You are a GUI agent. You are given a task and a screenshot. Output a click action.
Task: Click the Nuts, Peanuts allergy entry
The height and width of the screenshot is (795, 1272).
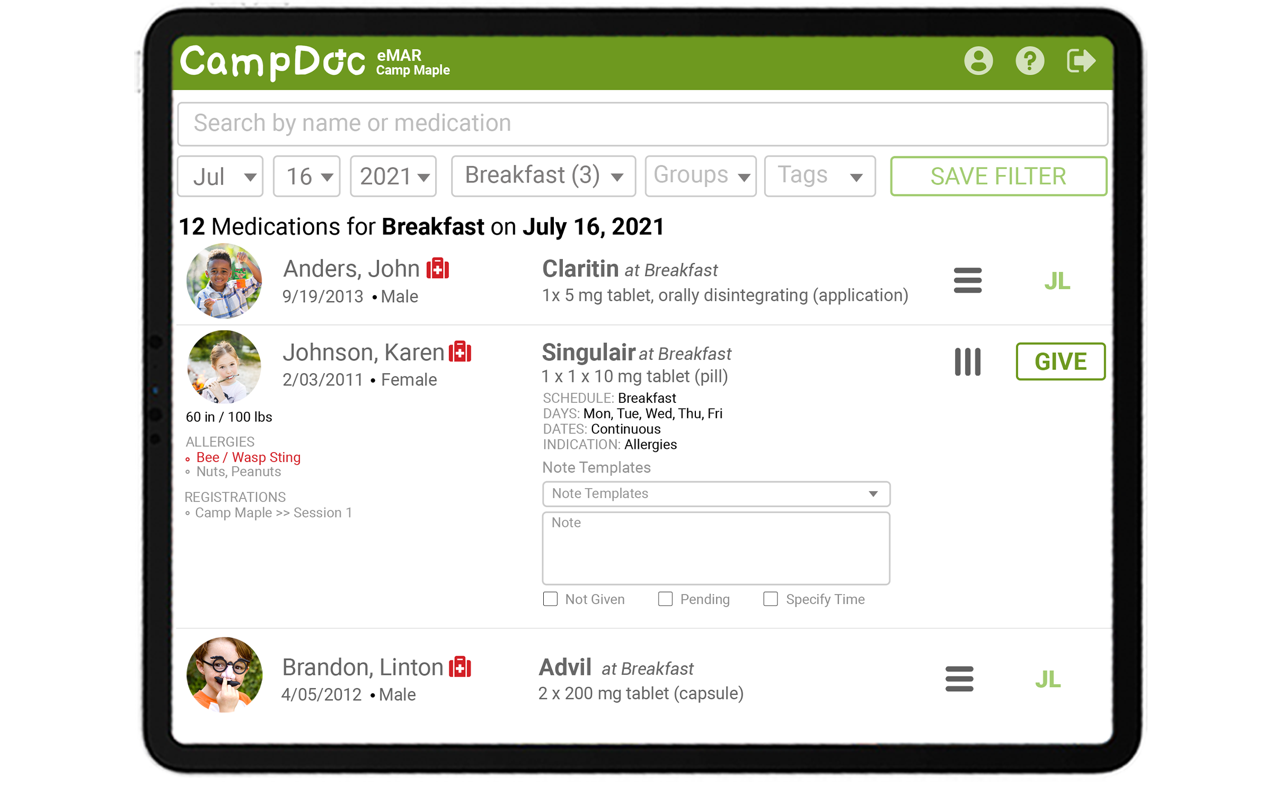coord(238,472)
